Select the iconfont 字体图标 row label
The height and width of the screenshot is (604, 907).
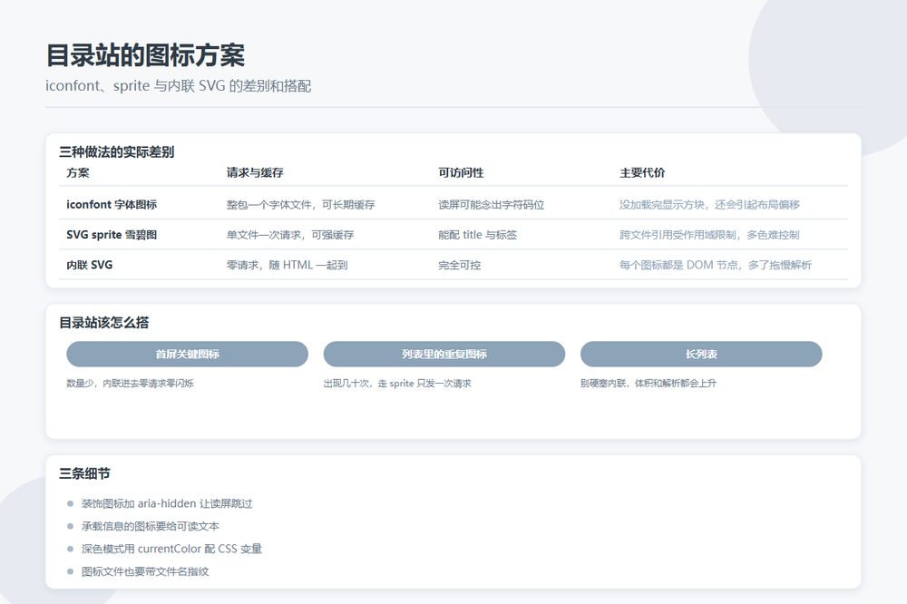[112, 205]
